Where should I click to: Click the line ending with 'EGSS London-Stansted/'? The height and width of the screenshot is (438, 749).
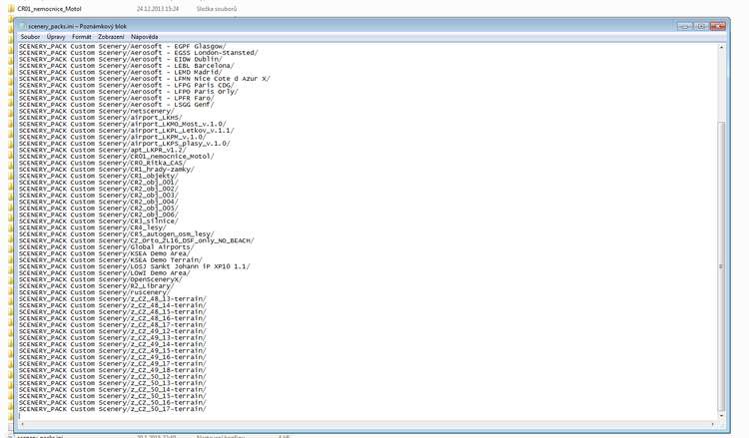tap(139, 53)
